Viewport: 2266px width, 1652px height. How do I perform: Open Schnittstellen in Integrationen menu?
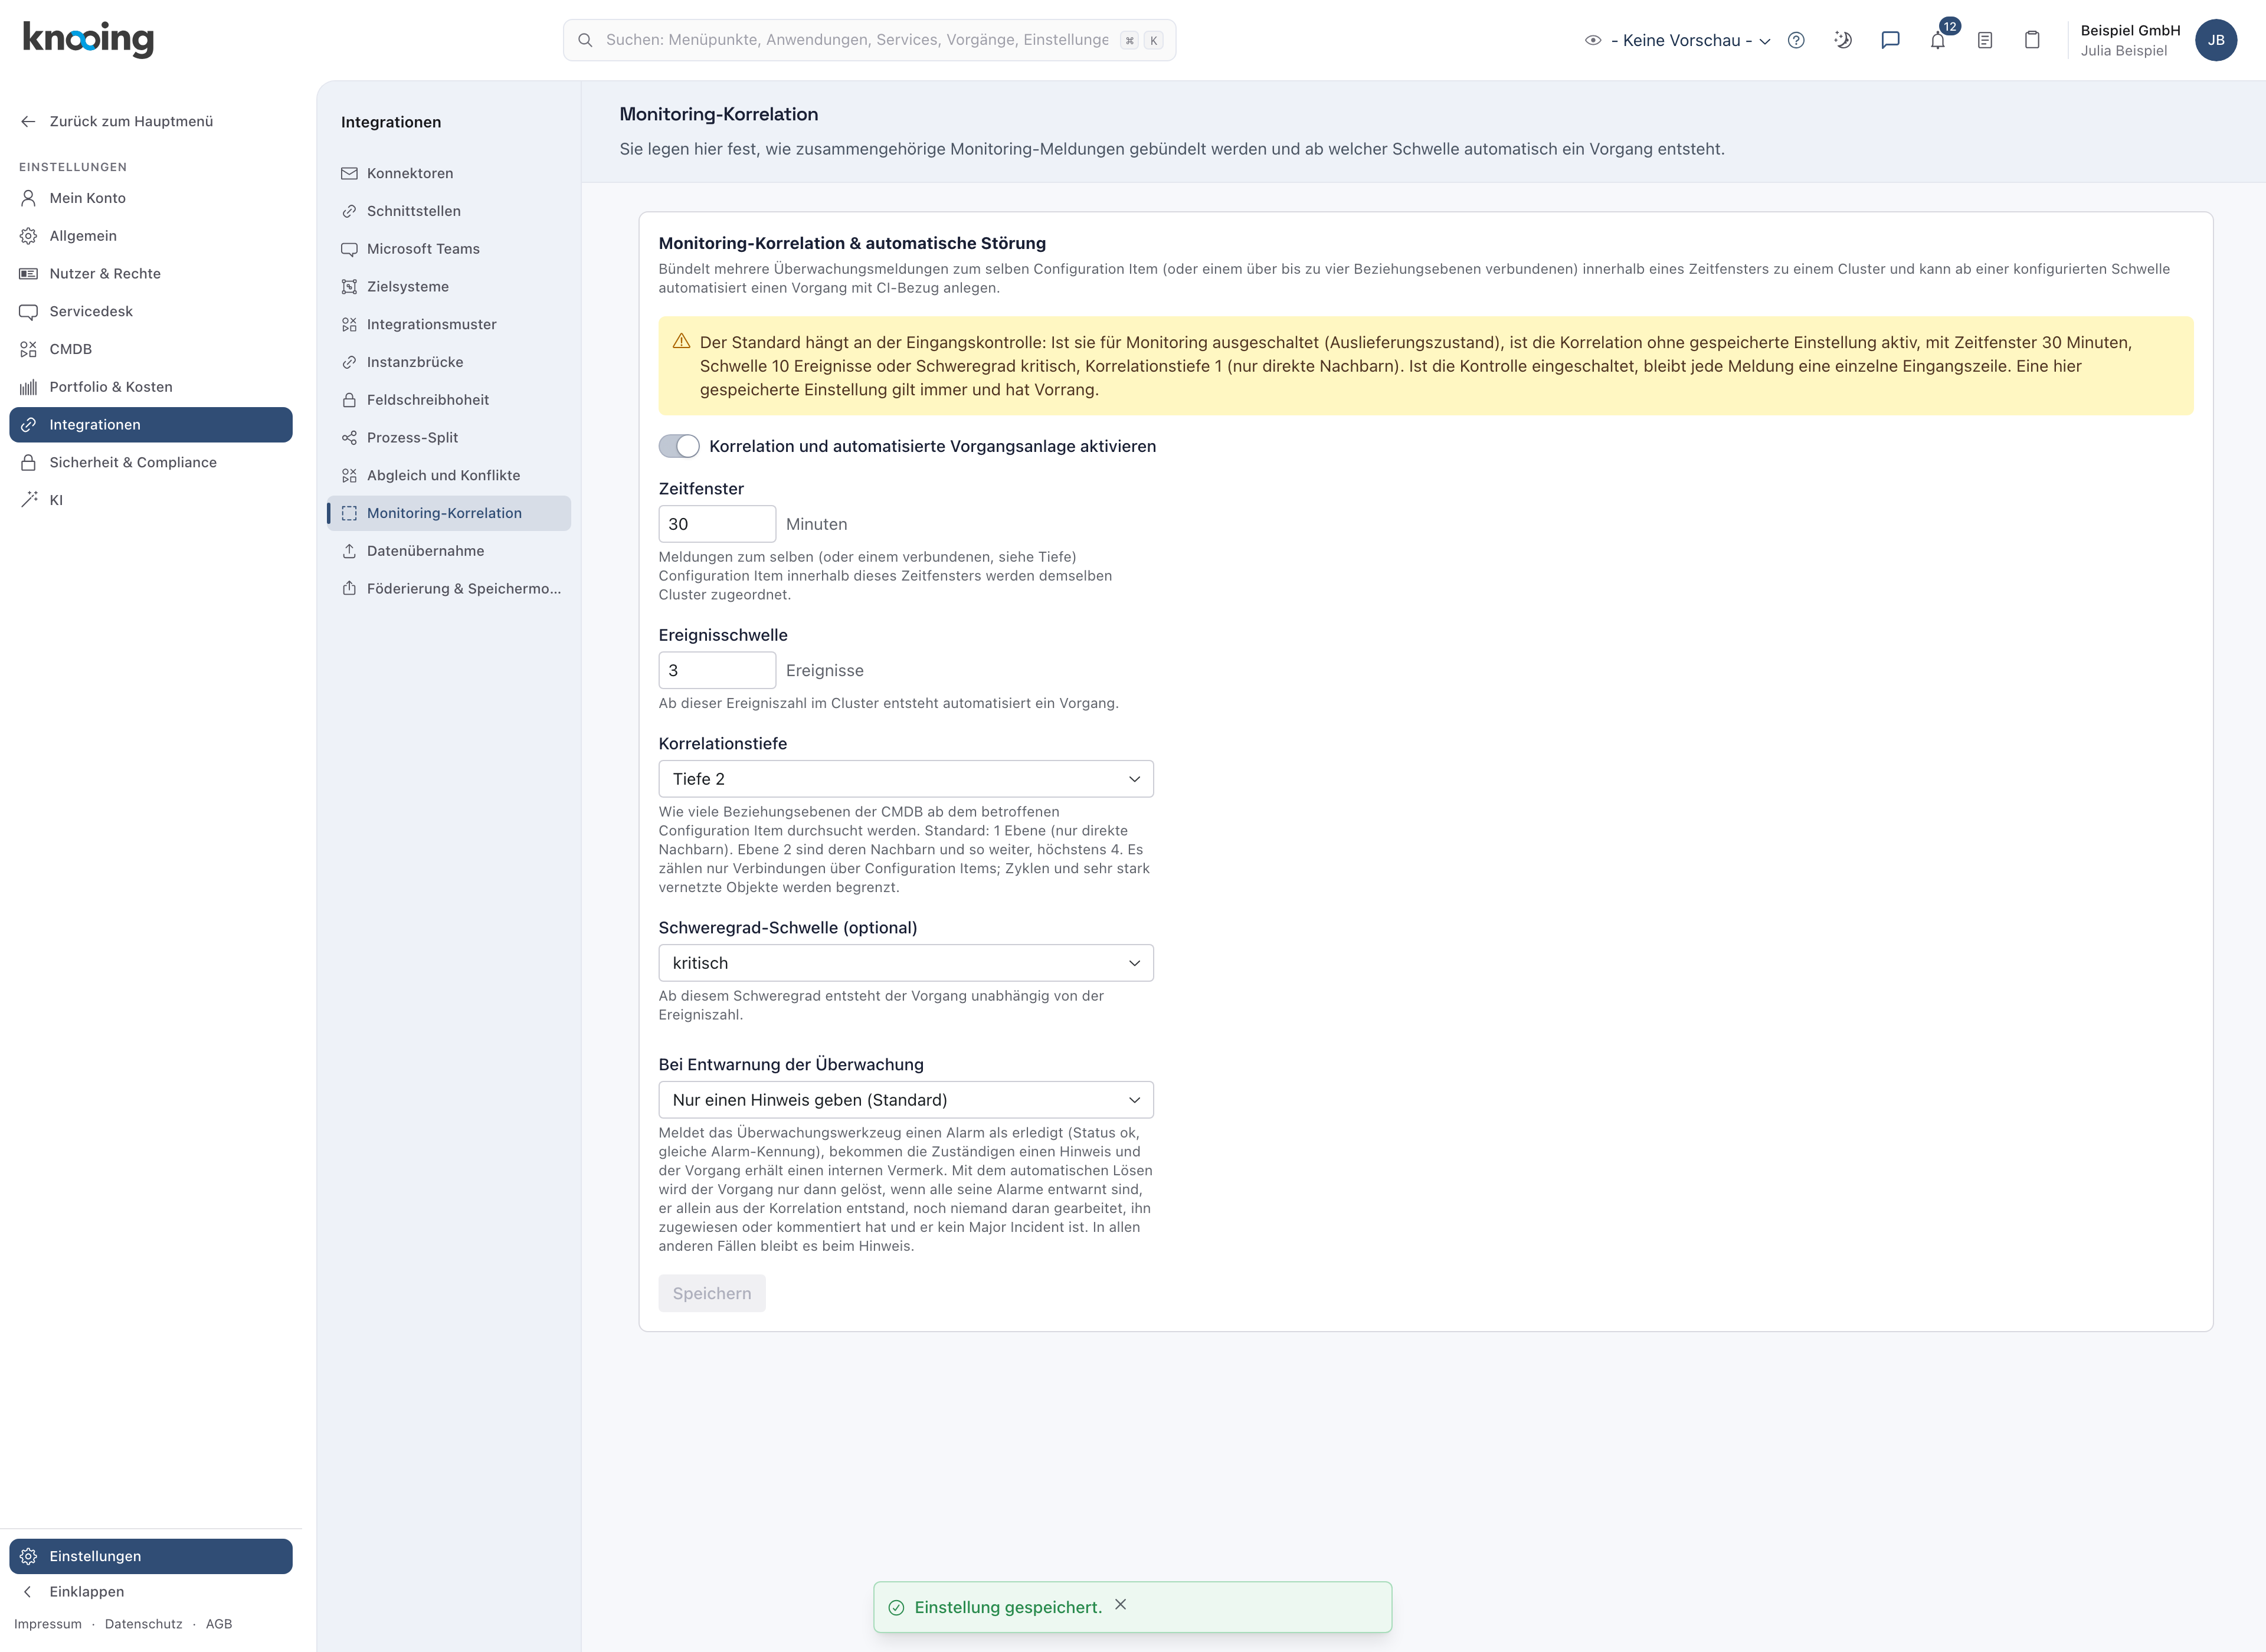(449, 211)
